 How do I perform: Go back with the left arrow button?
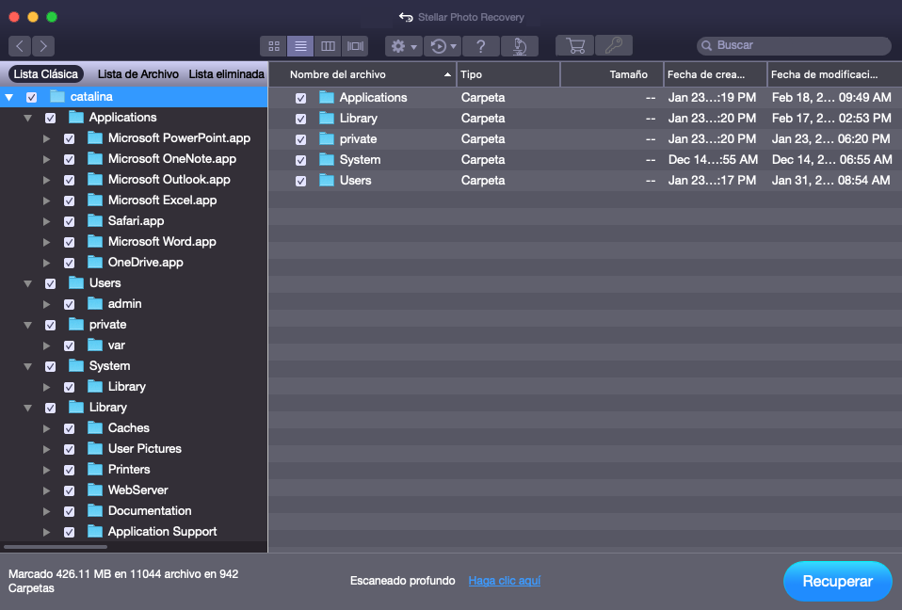(x=20, y=45)
